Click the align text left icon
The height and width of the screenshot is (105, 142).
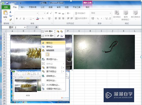pyautogui.click(x=56, y=18)
